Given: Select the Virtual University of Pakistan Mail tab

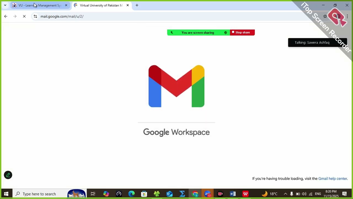Looking at the screenshot, I should (x=101, y=5).
